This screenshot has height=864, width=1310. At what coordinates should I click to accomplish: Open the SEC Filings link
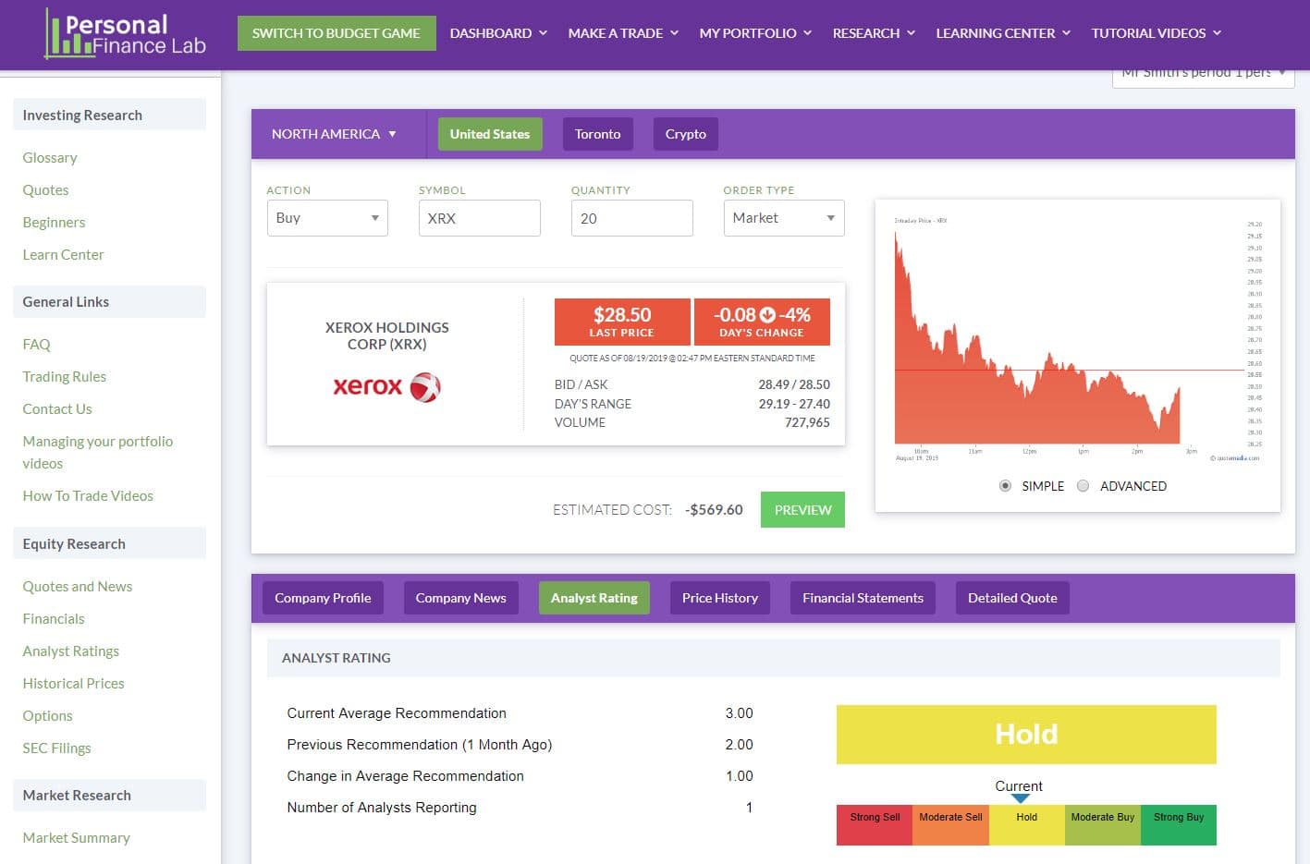coord(56,748)
